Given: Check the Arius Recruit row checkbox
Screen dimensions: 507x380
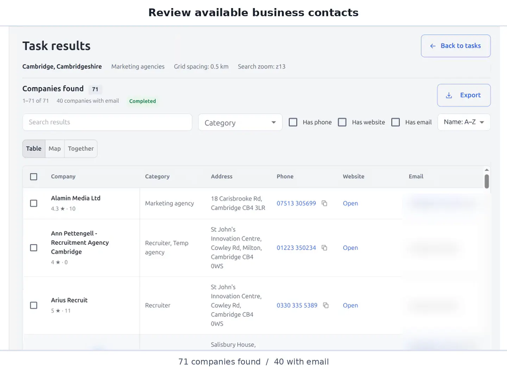Looking at the screenshot, I should [x=34, y=305].
